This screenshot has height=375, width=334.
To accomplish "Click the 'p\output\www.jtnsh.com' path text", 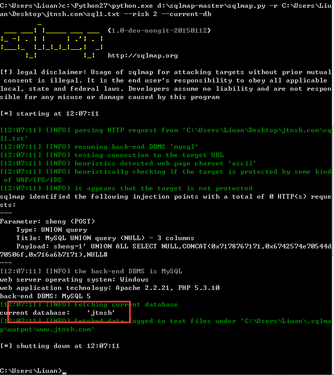I will pos(47,329).
